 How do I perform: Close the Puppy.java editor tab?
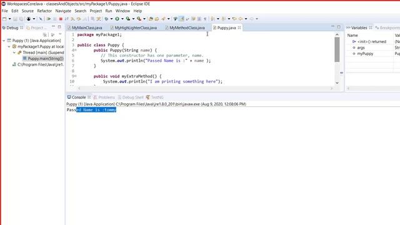pos(239,27)
